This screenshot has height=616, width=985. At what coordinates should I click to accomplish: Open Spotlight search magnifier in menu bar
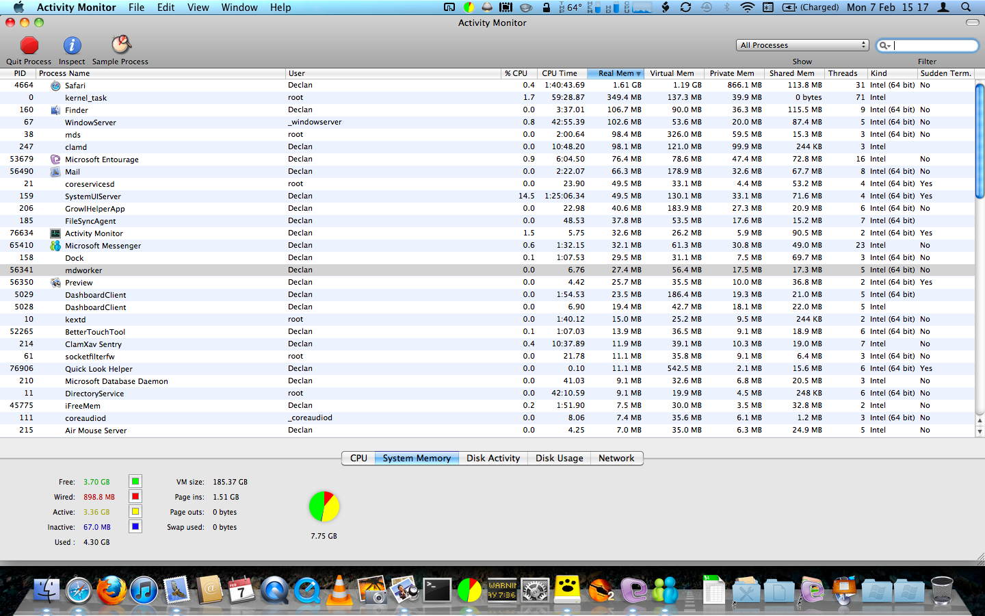tap(966, 7)
